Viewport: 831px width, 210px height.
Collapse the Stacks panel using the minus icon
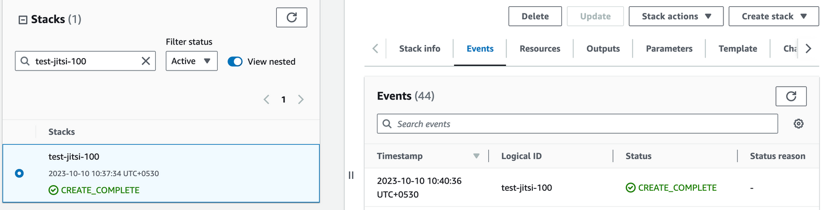point(23,20)
